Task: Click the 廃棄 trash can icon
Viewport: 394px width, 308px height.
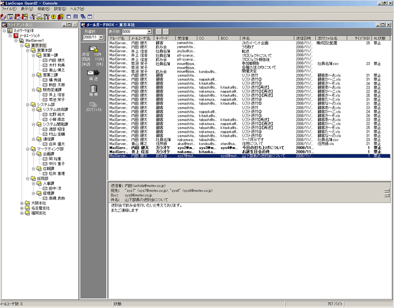Action: [94, 88]
